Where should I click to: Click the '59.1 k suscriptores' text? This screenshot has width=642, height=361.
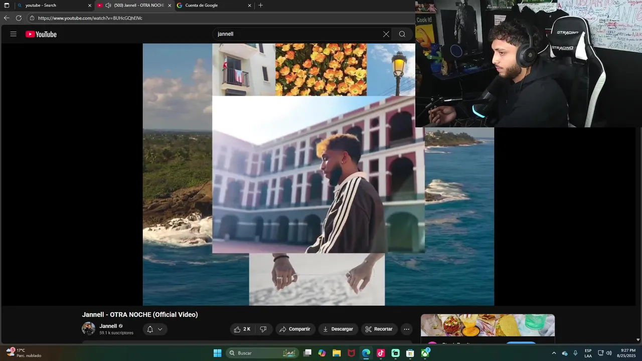116,333
